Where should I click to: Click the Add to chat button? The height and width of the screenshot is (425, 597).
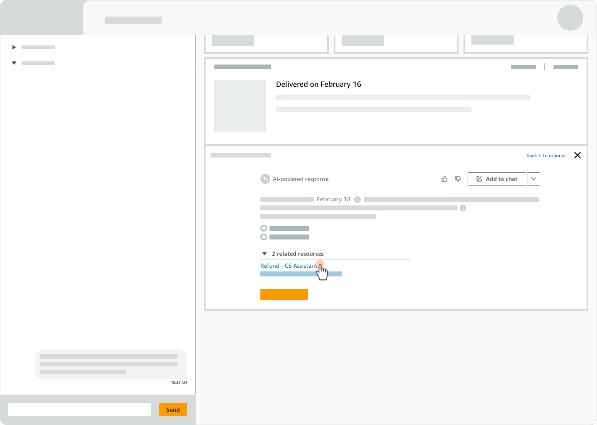497,179
